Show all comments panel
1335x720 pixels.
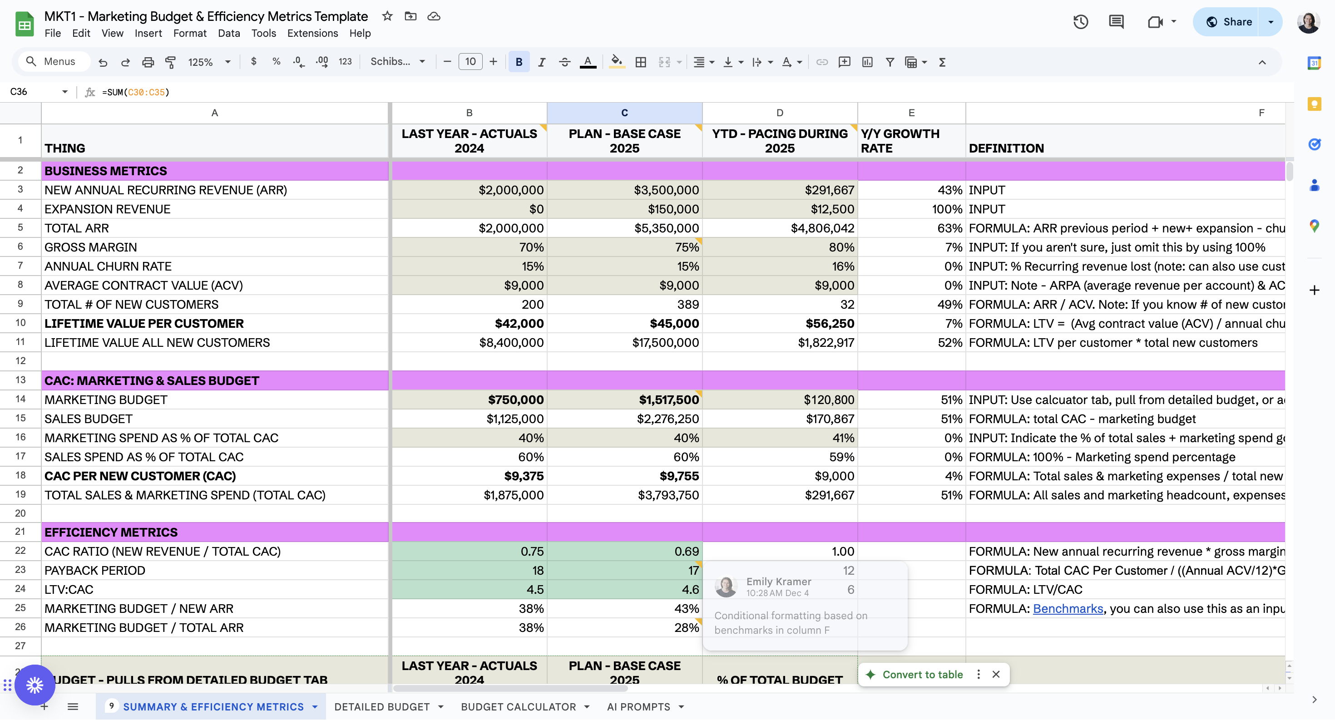(1116, 22)
